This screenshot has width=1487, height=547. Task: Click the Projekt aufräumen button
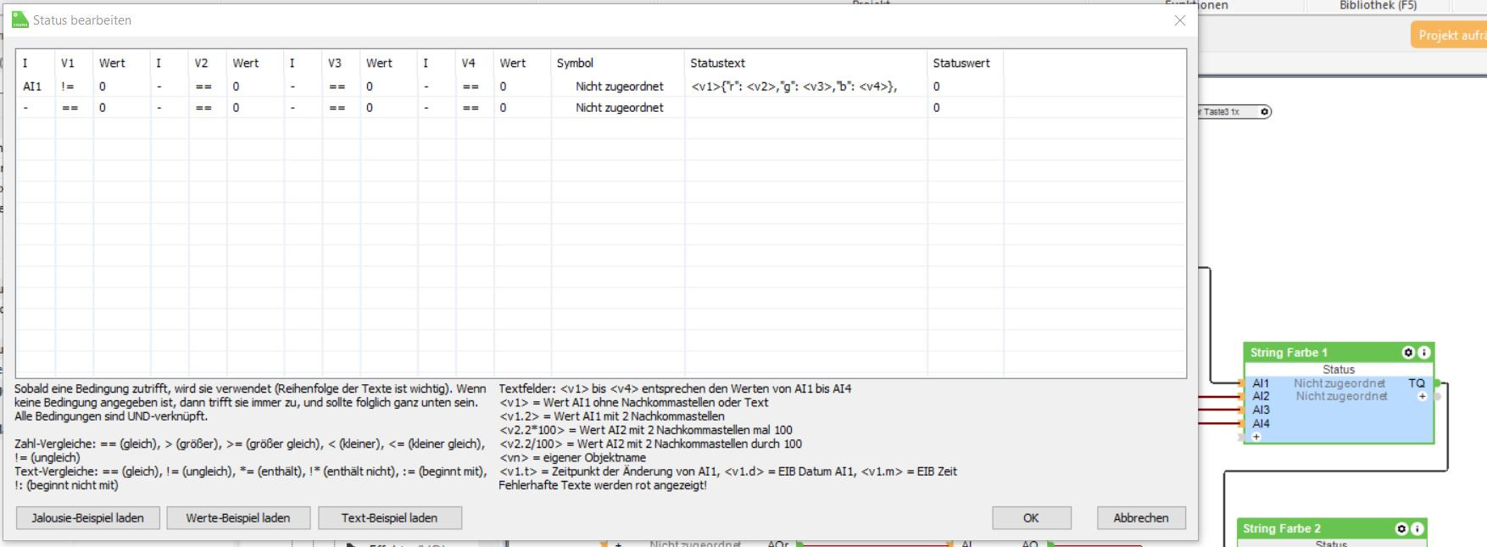(1448, 35)
